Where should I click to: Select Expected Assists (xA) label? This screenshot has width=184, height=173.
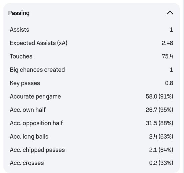pos(39,43)
